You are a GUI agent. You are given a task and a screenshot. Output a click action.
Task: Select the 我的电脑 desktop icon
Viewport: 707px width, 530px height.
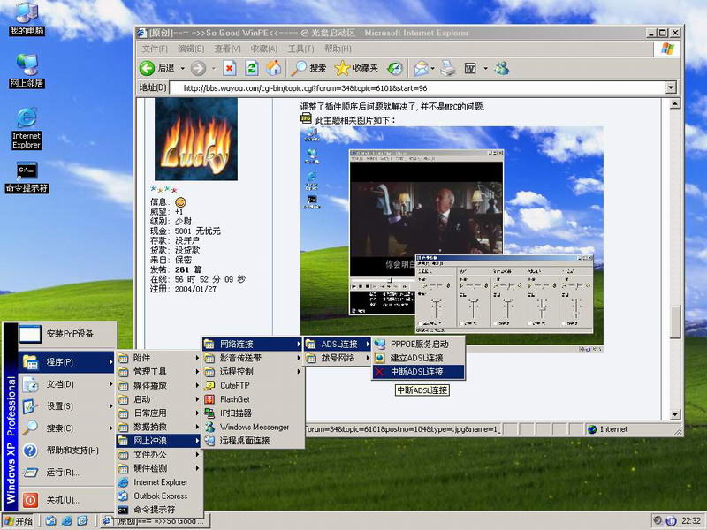(x=27, y=19)
